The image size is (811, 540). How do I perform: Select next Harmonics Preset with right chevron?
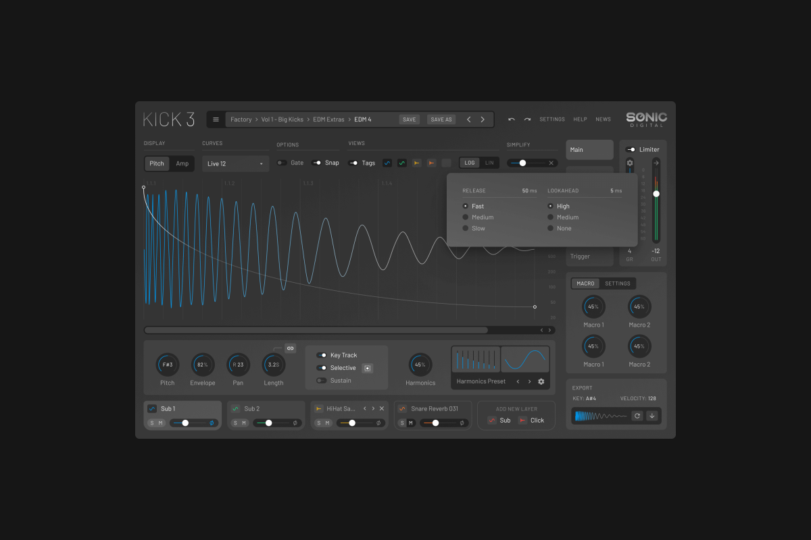click(x=529, y=381)
